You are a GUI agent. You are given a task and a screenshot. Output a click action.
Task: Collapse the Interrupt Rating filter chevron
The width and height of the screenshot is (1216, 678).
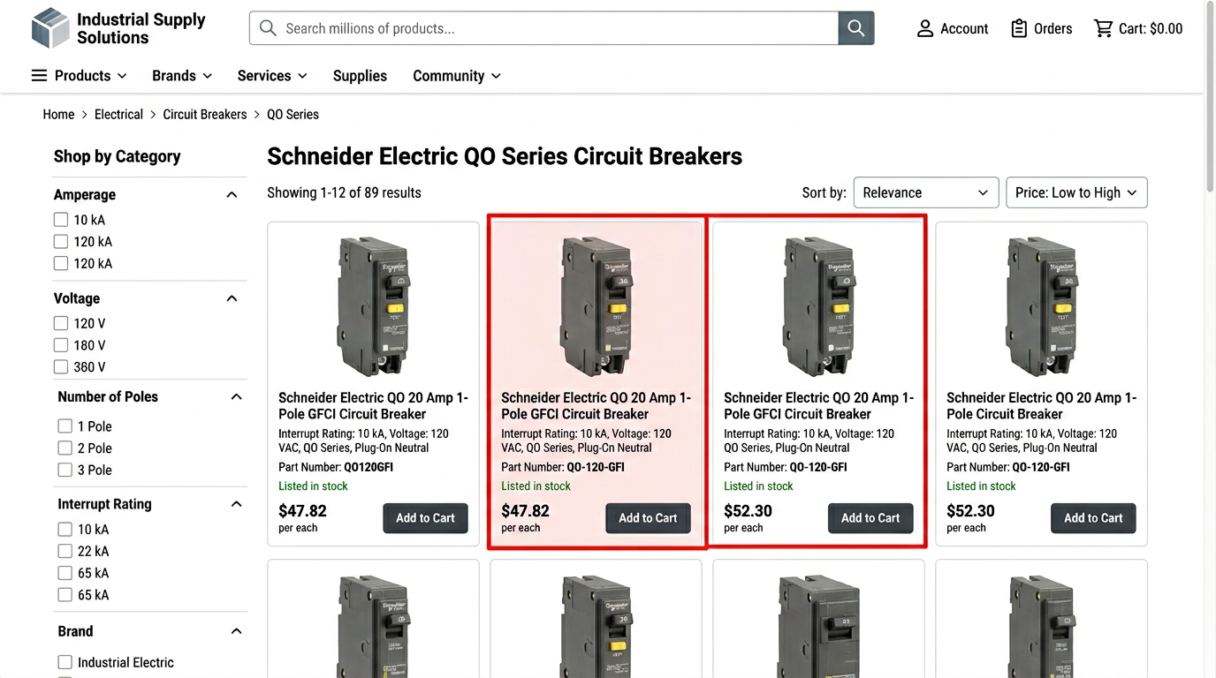point(236,504)
